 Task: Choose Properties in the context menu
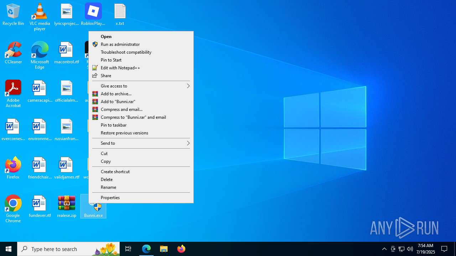[141, 198]
